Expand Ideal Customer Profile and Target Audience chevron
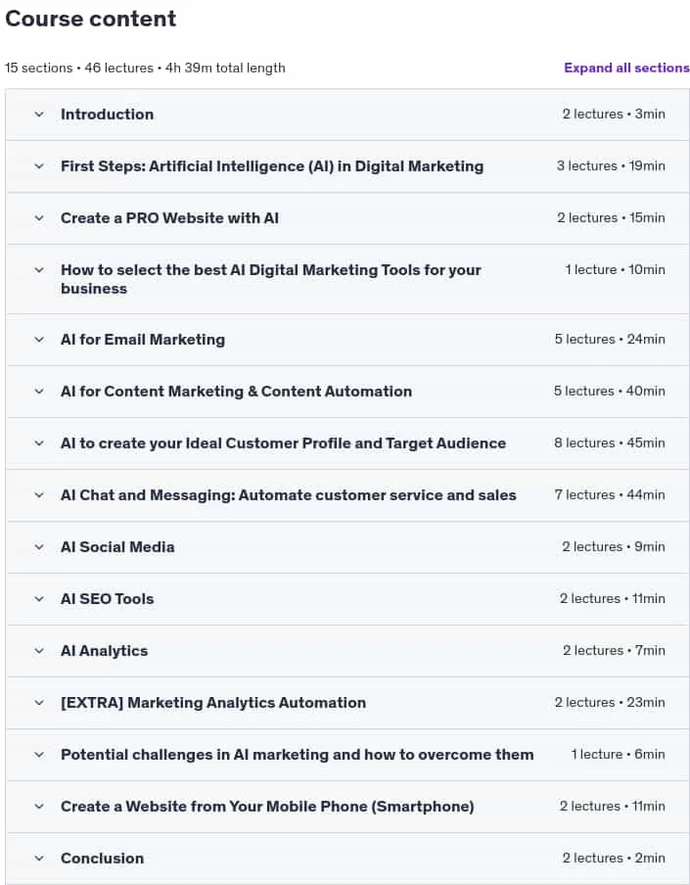The height and width of the screenshot is (885, 690). point(39,443)
